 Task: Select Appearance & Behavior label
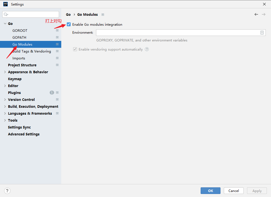28,72
